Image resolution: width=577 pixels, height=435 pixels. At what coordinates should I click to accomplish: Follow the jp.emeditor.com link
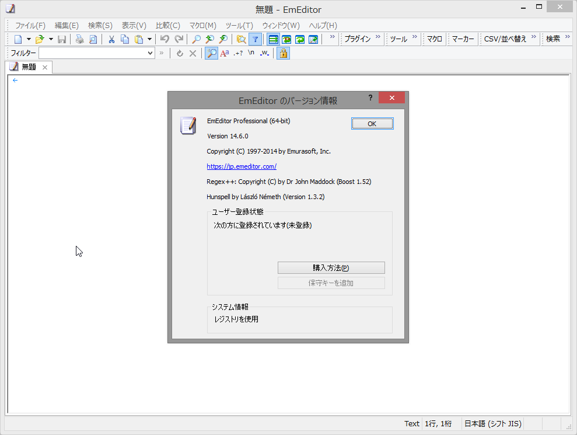(241, 166)
